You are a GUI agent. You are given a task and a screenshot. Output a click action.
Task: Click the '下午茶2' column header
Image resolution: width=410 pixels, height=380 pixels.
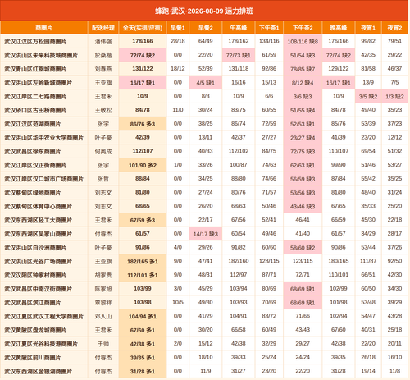click(303, 28)
